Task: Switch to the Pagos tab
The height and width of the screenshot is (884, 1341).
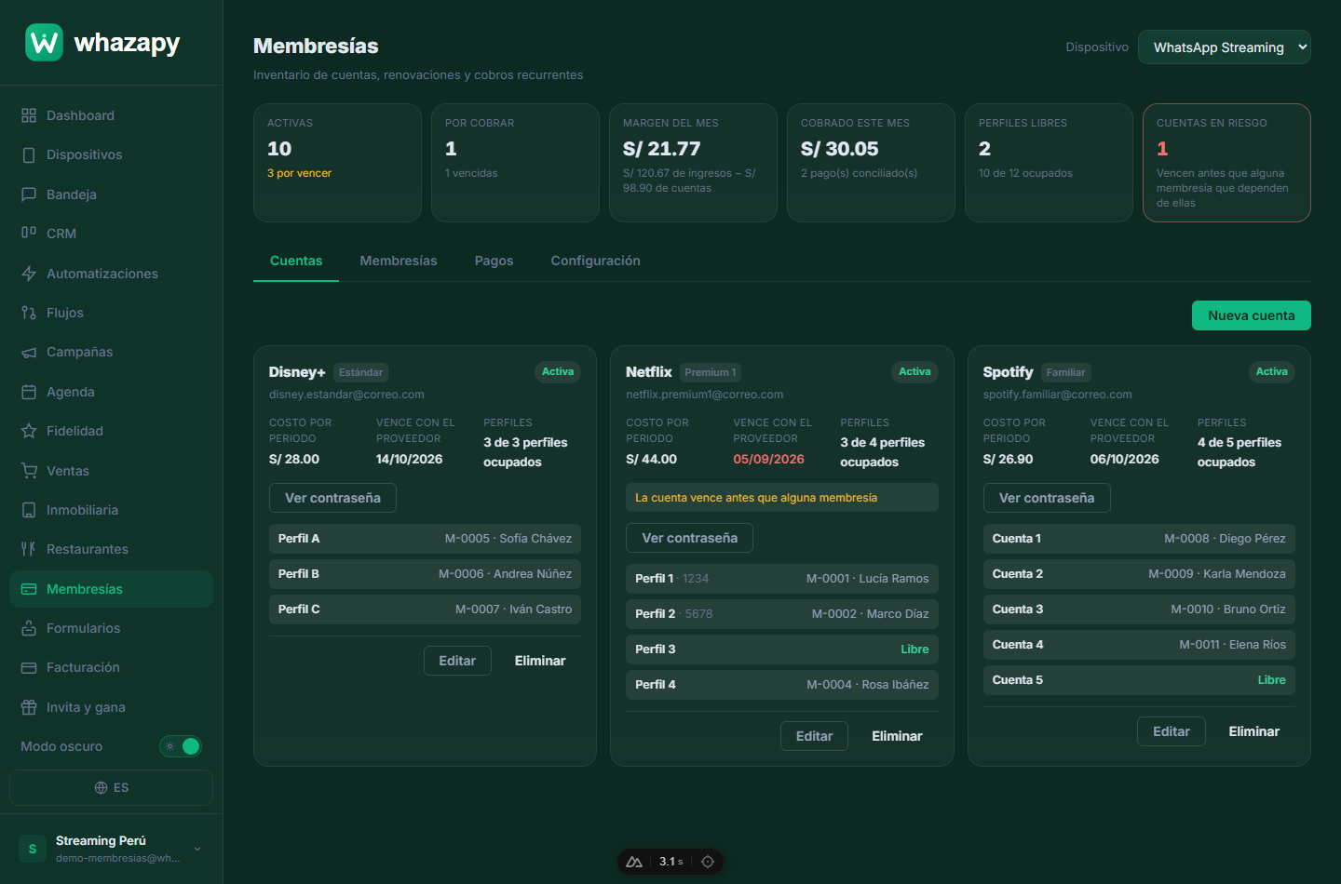Action: [x=494, y=261]
